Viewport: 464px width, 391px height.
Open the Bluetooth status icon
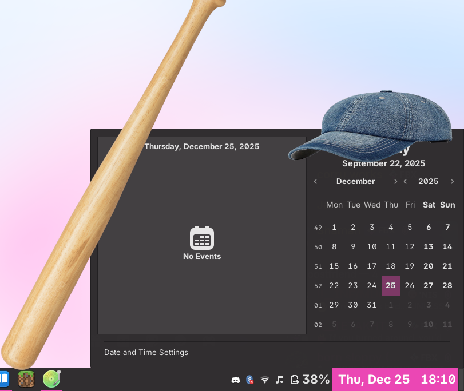249,380
